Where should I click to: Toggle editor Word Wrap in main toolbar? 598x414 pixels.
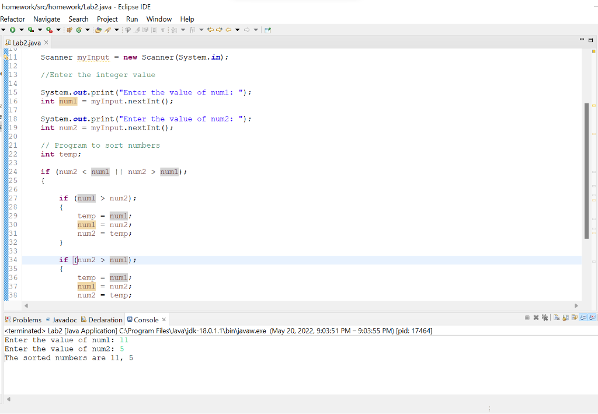145,30
